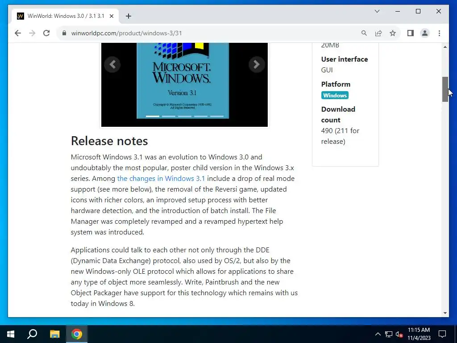The width and height of the screenshot is (457, 343).
Task: Bookmark this page with the star
Action: (393, 33)
